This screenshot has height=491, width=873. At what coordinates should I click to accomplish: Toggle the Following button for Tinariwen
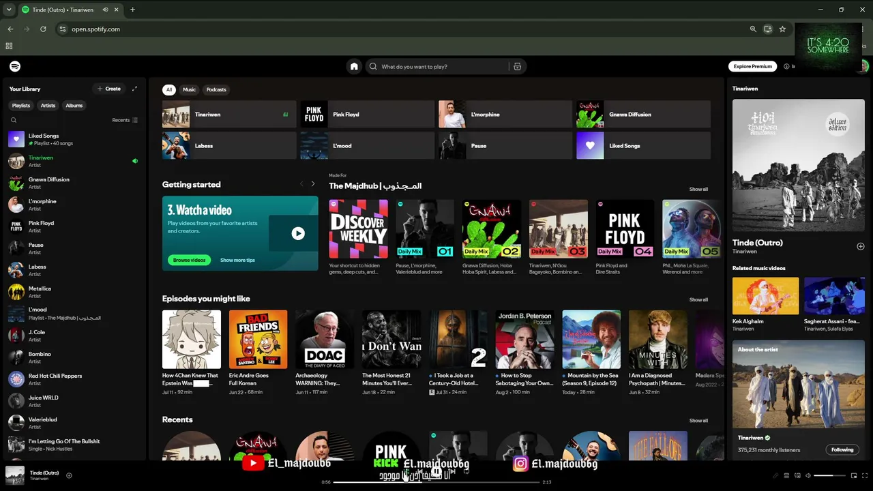tap(842, 449)
